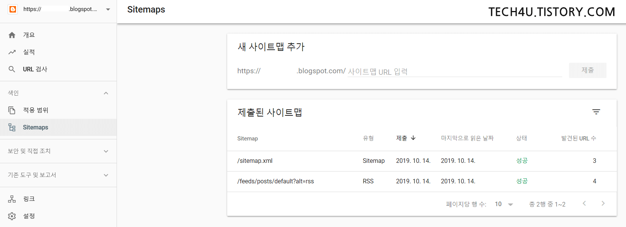626x227 pixels.
Task: Click the 적용 범위 pages icon
Action: point(12,110)
